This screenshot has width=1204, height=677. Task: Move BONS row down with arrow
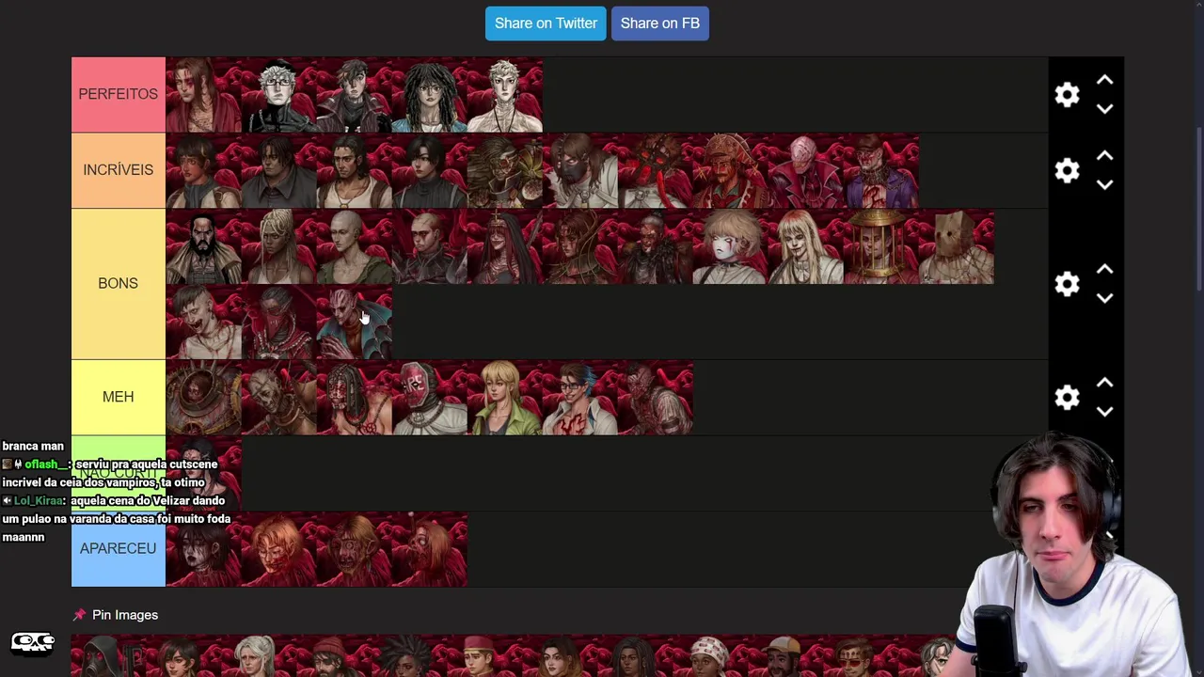1105,298
